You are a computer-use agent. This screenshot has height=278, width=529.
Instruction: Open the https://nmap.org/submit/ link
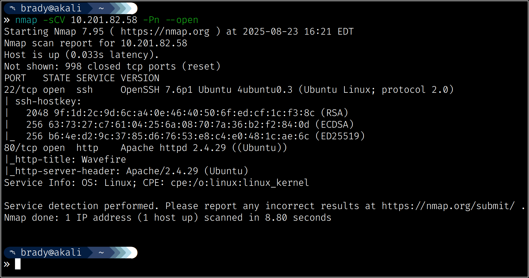pos(448,206)
